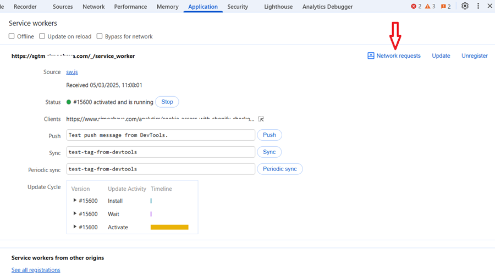This screenshot has height=276, width=495.
Task: Click the purple Wait timeline marker
Action: click(151, 214)
